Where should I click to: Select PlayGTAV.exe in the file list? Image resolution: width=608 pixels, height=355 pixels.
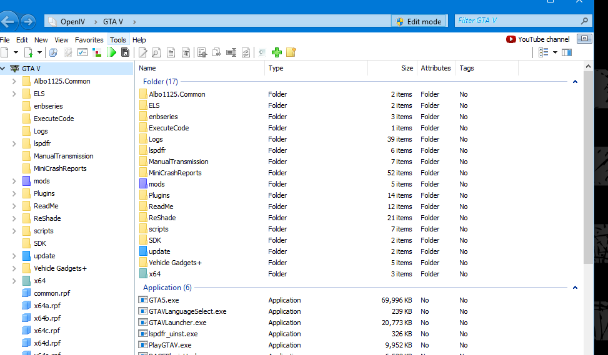[x=170, y=345]
